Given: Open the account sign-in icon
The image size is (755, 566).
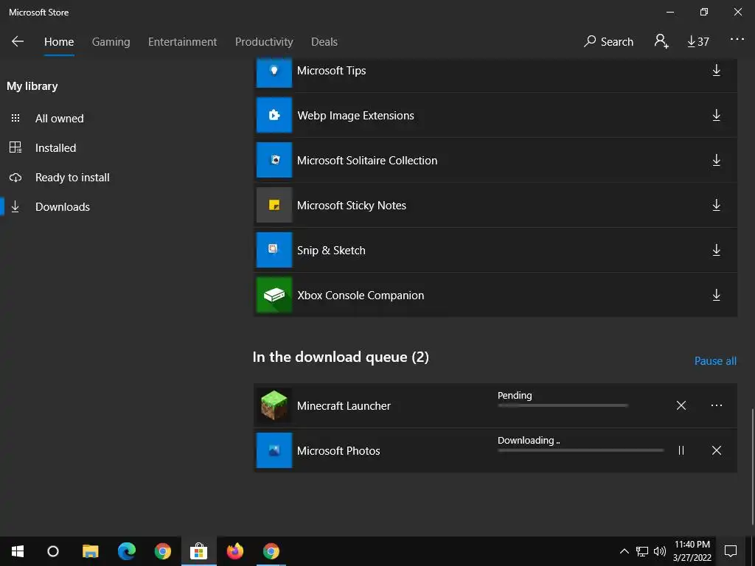Looking at the screenshot, I should (661, 41).
